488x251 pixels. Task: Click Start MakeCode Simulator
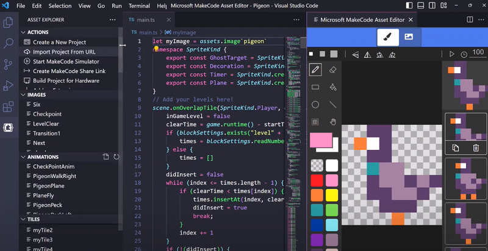(66, 62)
